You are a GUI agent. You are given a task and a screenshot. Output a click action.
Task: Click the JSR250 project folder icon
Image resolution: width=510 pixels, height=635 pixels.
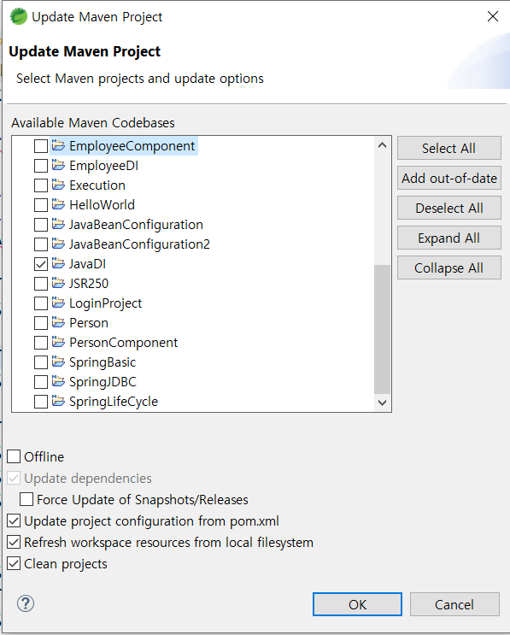[58, 283]
